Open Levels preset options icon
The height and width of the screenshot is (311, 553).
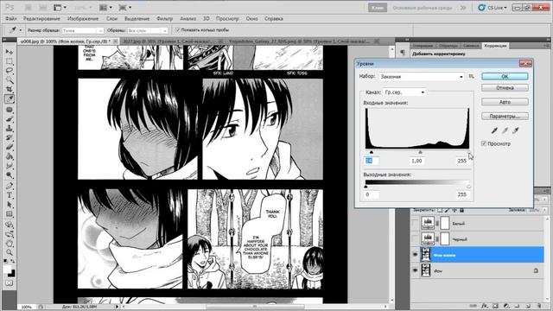tap(472, 76)
